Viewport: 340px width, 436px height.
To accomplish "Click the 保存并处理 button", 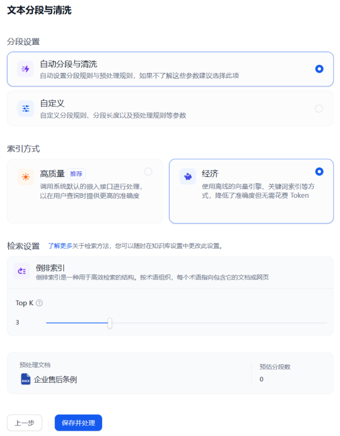I will pyautogui.click(x=78, y=422).
